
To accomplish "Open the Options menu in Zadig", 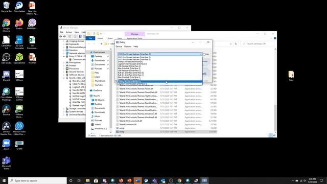I will (128, 47).
